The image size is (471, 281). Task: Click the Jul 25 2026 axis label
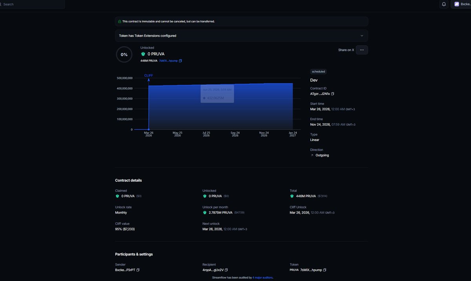pyautogui.click(x=206, y=134)
